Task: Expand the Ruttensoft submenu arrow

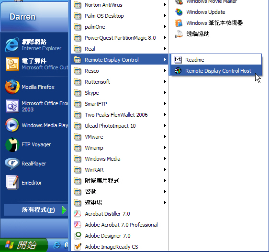Action: point(165,82)
